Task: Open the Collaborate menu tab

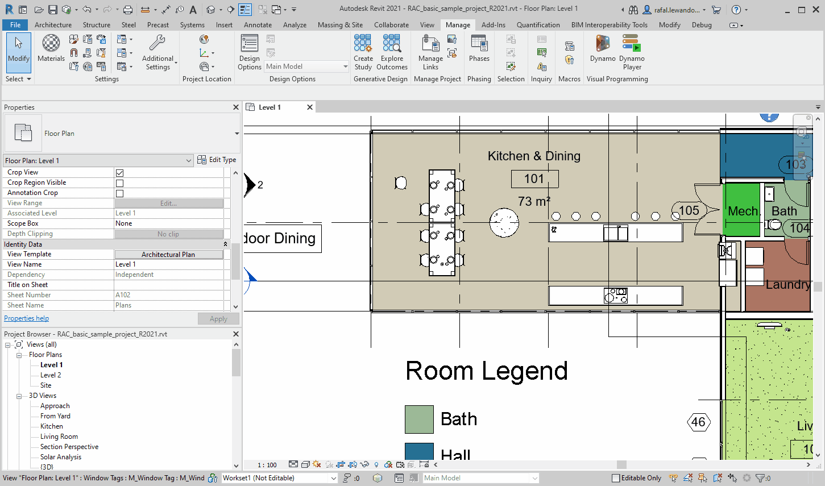Action: [x=391, y=25]
